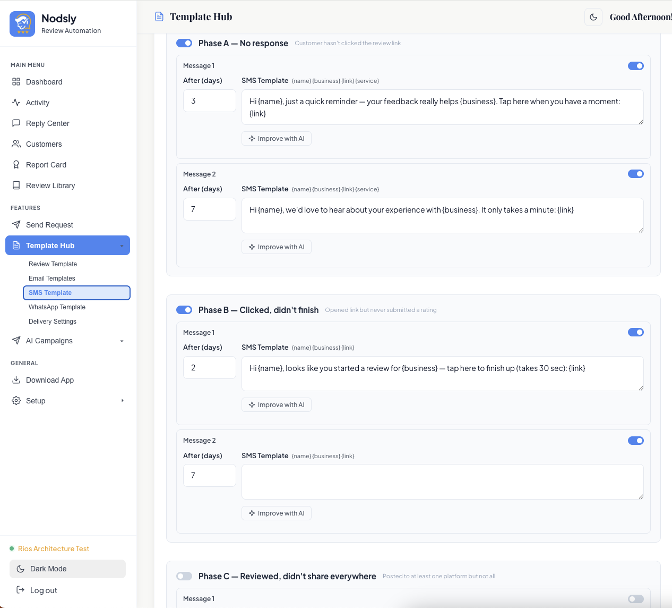Click the Report Card award icon
Viewport: 672px width, 608px height.
tap(16, 165)
